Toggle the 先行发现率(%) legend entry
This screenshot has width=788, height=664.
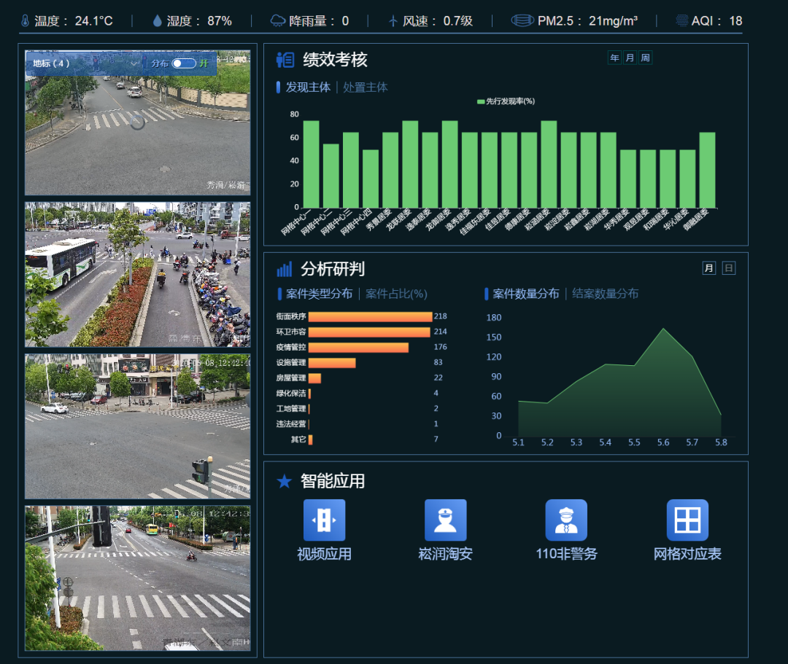point(506,101)
